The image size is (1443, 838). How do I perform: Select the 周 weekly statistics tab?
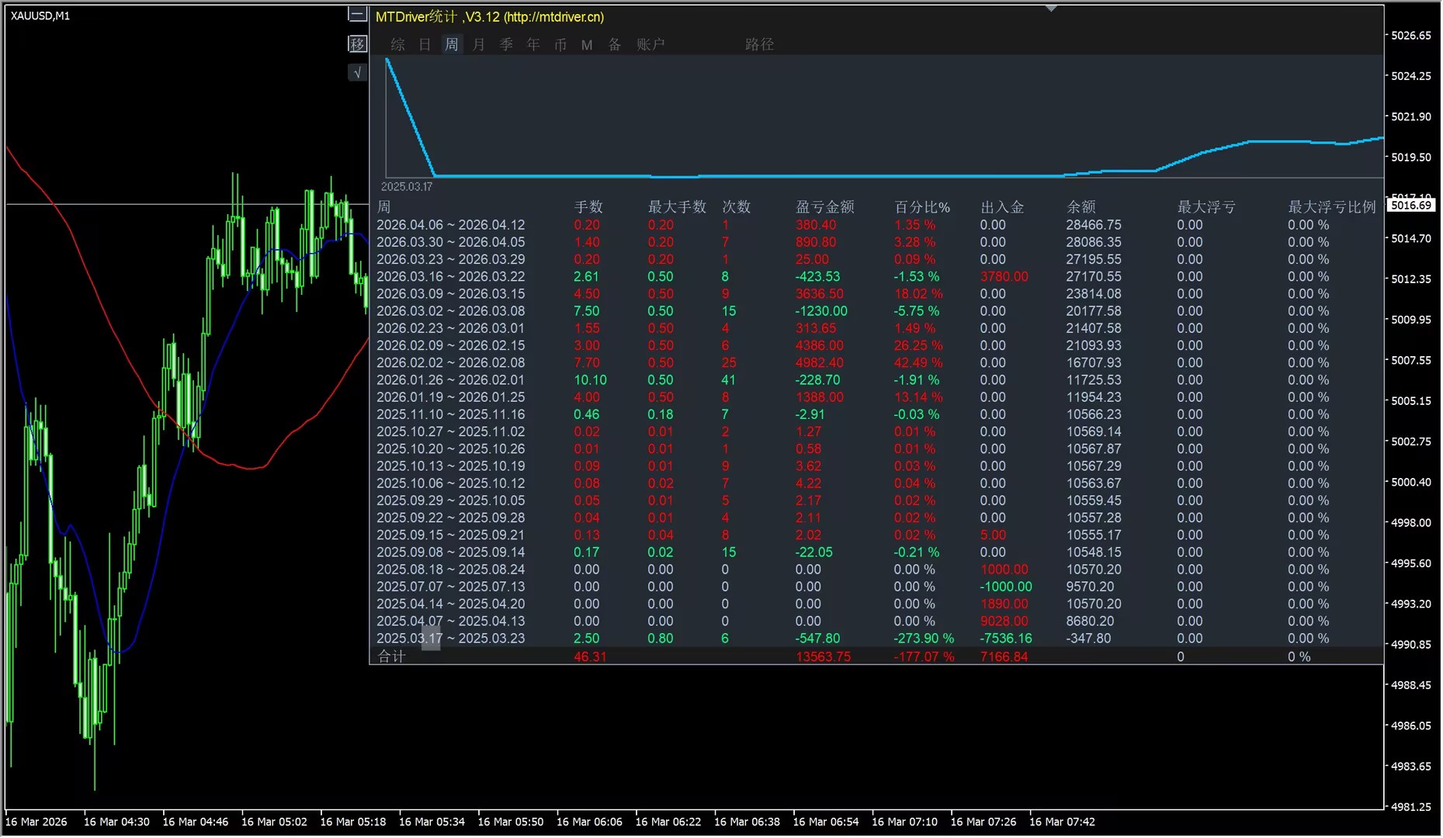click(452, 44)
